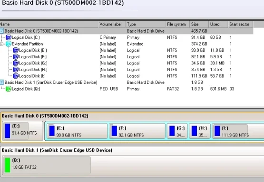Click the 374.2 GB extended partition size

pyautogui.click(x=199, y=44)
